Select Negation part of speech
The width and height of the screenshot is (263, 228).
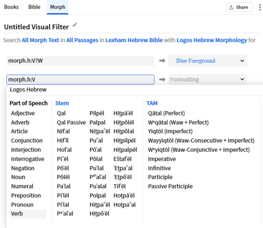click(x=23, y=168)
